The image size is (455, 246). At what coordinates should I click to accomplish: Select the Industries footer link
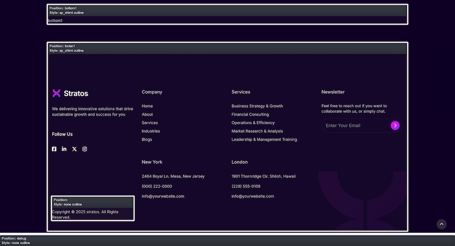tap(151, 131)
